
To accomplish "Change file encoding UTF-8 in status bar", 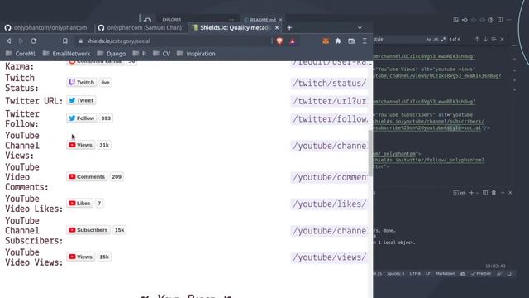I will 415,274.
